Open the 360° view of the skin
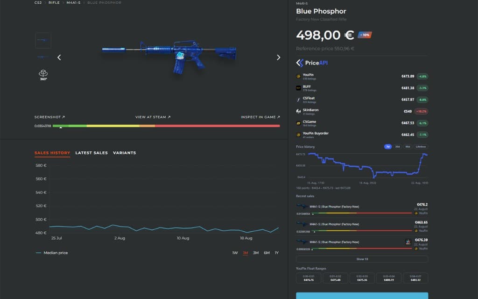Viewport: 478px width, 299px height. click(43, 75)
